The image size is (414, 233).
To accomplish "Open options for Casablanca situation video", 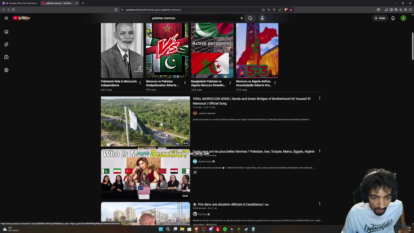I will pyautogui.click(x=320, y=204).
